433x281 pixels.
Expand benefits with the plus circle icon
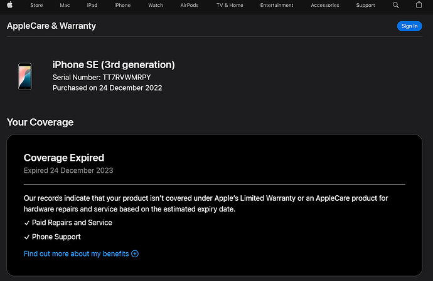click(135, 253)
